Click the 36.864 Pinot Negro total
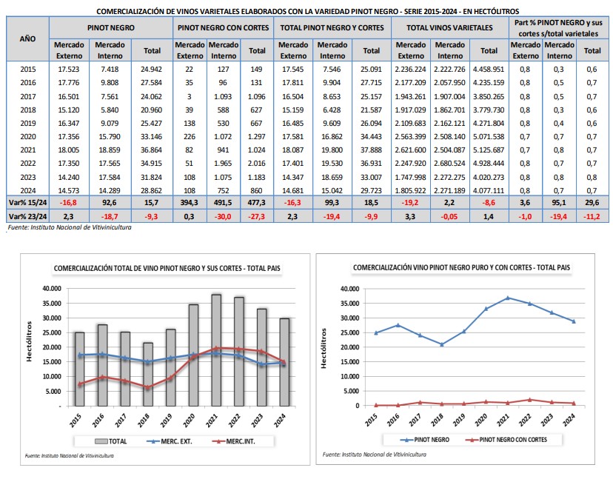613x482 pixels. [151, 150]
